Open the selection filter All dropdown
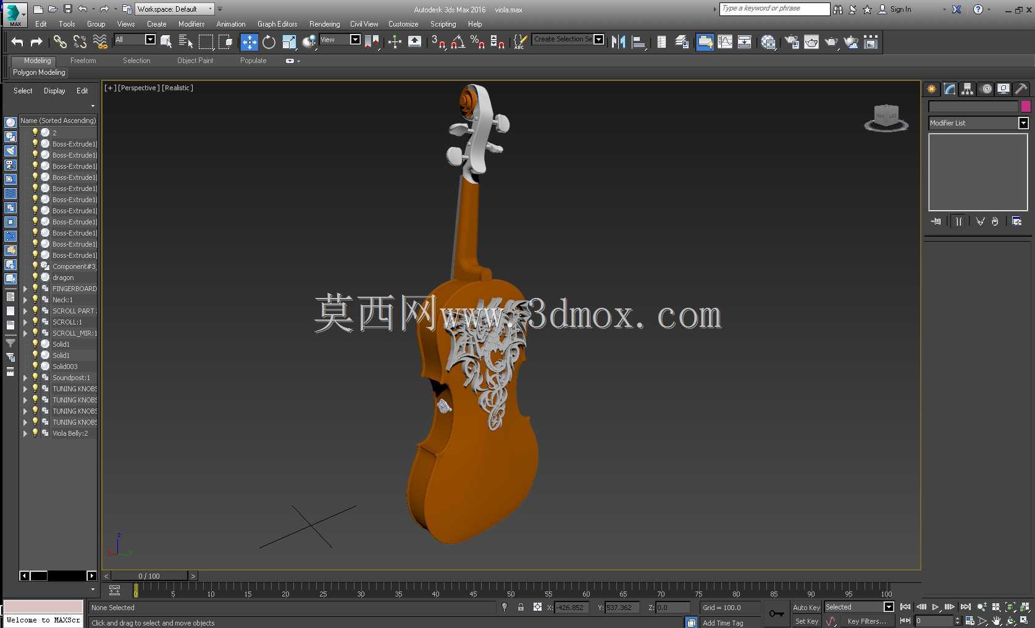1035x628 pixels. click(135, 40)
